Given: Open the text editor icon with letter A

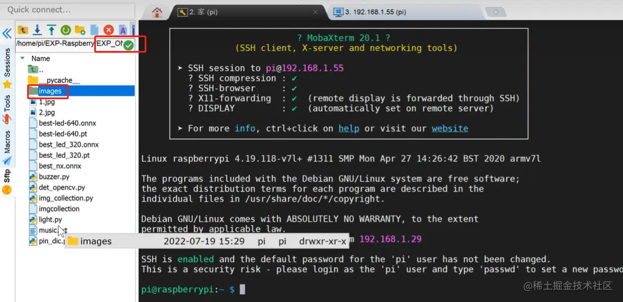Looking at the screenshot, I should pyautogui.click(x=123, y=30).
